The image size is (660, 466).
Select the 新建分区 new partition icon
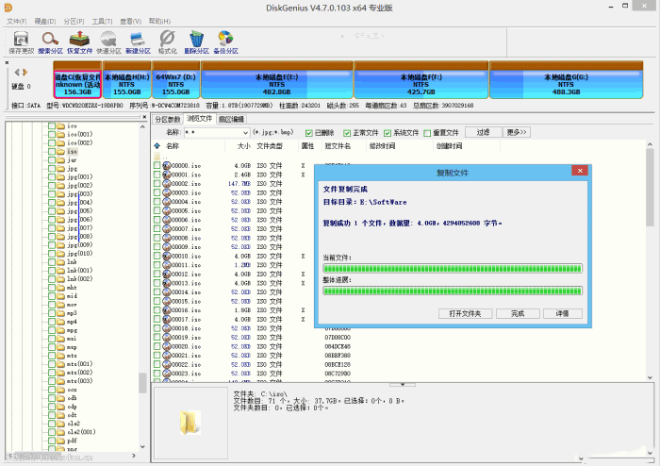click(x=138, y=42)
